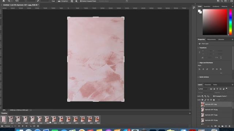
Task: Show more align options ellipsis
Action: 221,73
